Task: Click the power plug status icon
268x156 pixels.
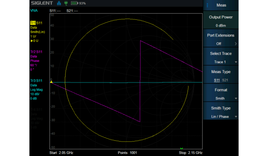Action: 66,3
